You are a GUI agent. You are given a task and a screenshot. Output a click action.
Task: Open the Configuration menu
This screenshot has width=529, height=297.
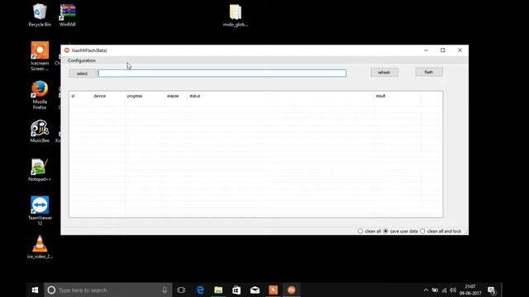(x=82, y=60)
